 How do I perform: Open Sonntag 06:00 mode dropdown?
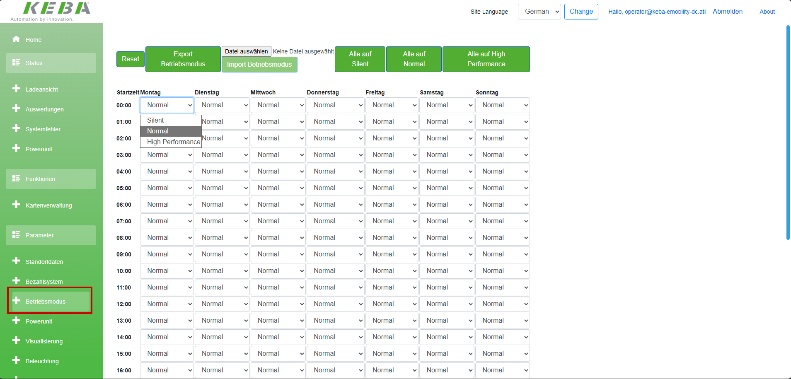pyautogui.click(x=503, y=205)
